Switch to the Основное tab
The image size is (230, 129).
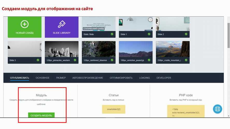[x=42, y=78]
